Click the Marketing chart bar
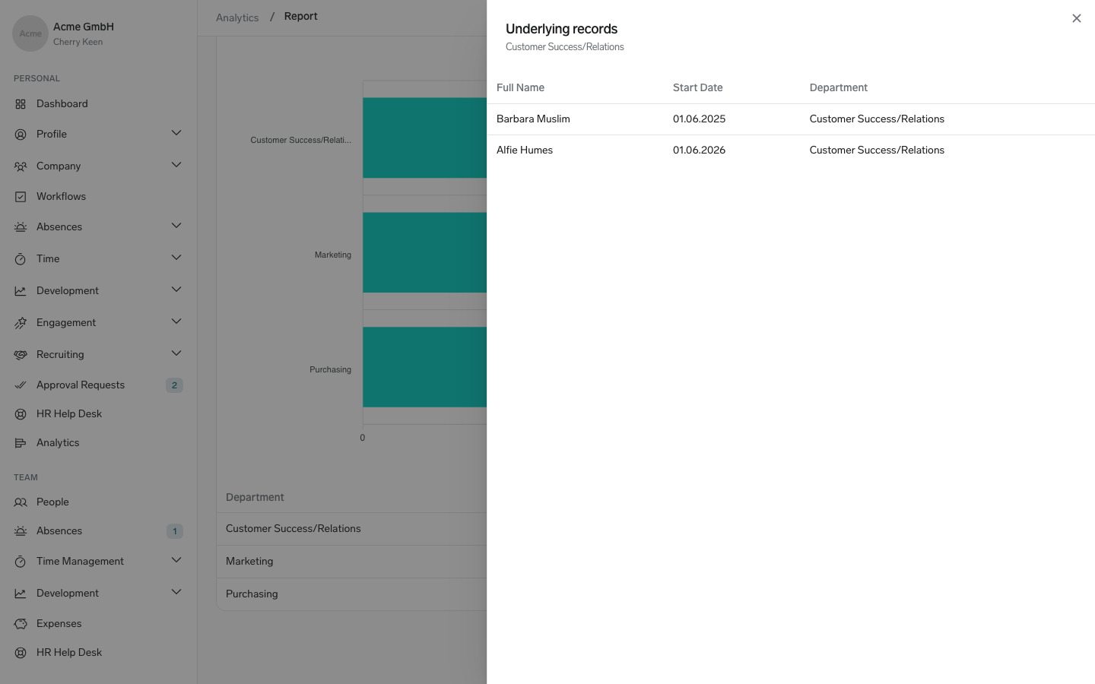 pos(424,252)
